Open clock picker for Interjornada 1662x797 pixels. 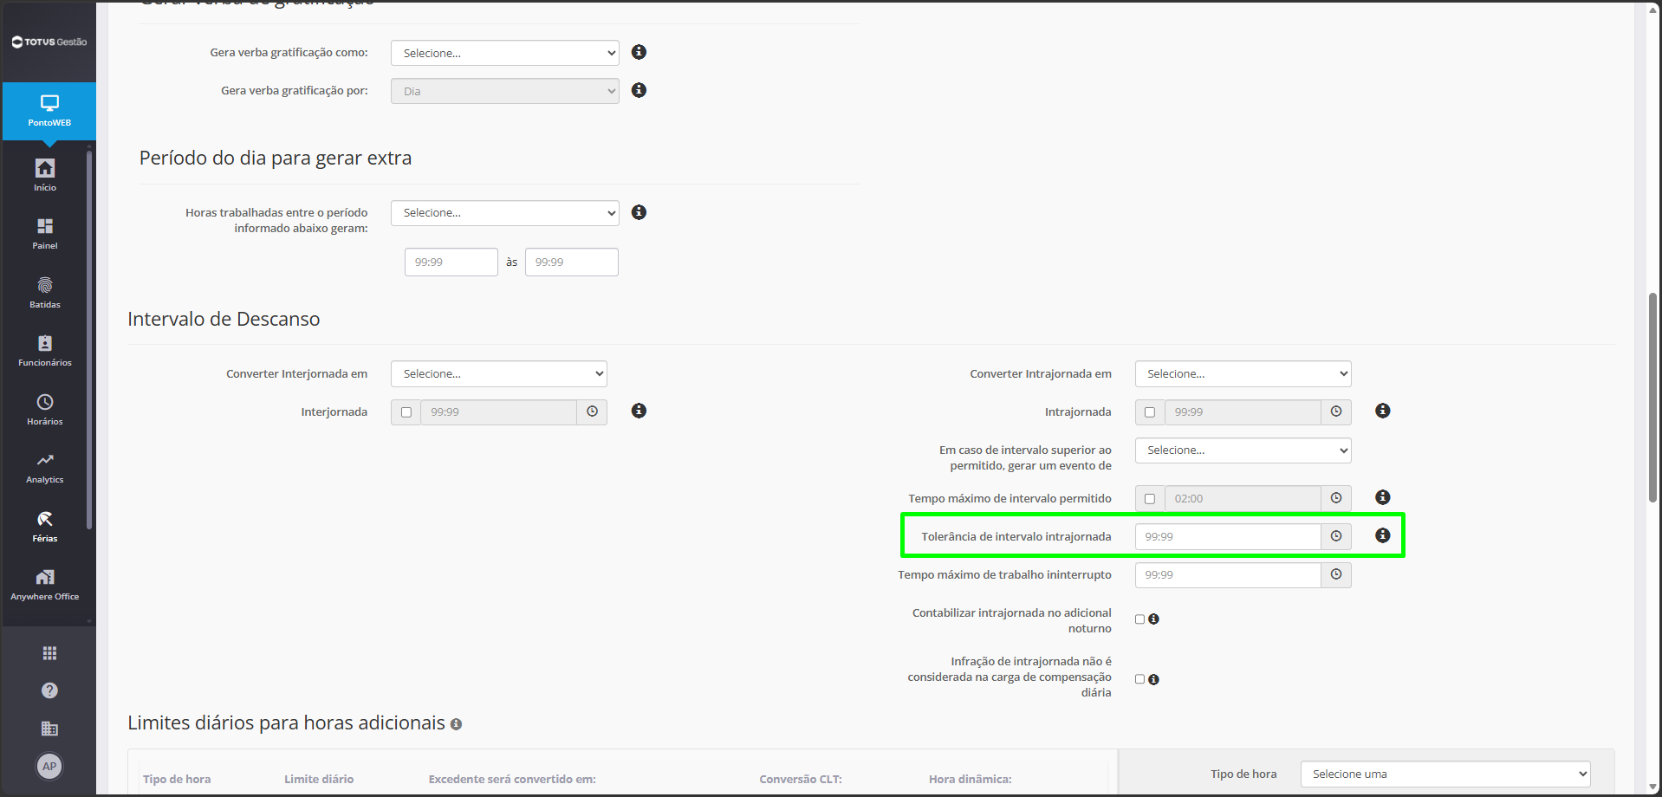[x=592, y=412]
